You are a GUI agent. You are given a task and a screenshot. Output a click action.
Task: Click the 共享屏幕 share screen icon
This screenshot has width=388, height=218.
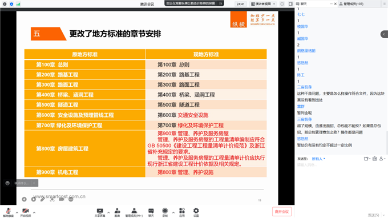pos(100,212)
